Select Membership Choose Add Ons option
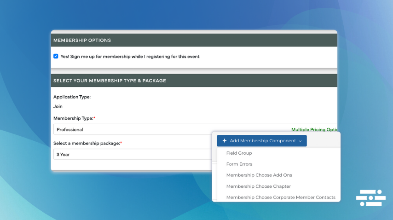The height and width of the screenshot is (220, 393). [259, 175]
